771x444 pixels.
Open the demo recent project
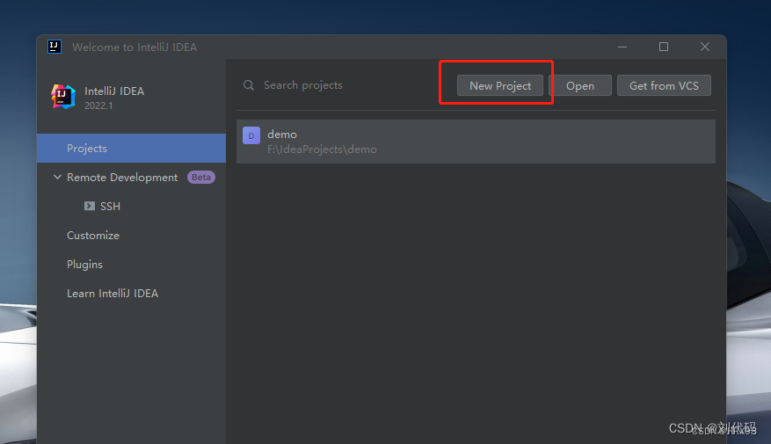(x=476, y=142)
